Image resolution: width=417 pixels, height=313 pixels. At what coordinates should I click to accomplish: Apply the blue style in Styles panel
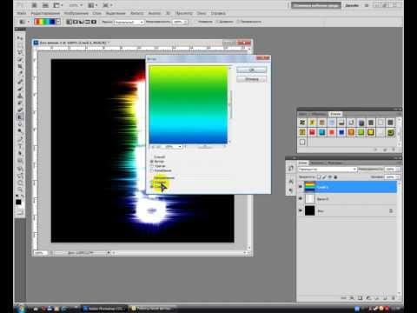341,132
